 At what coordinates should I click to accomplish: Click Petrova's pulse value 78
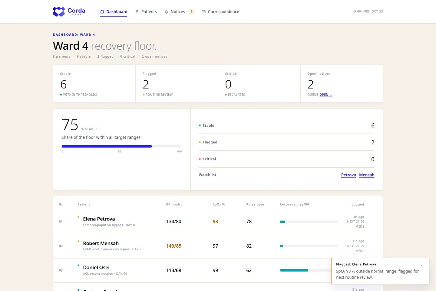point(249,222)
